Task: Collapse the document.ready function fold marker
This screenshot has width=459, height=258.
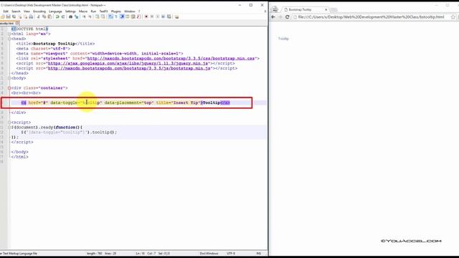Action: 9,128
